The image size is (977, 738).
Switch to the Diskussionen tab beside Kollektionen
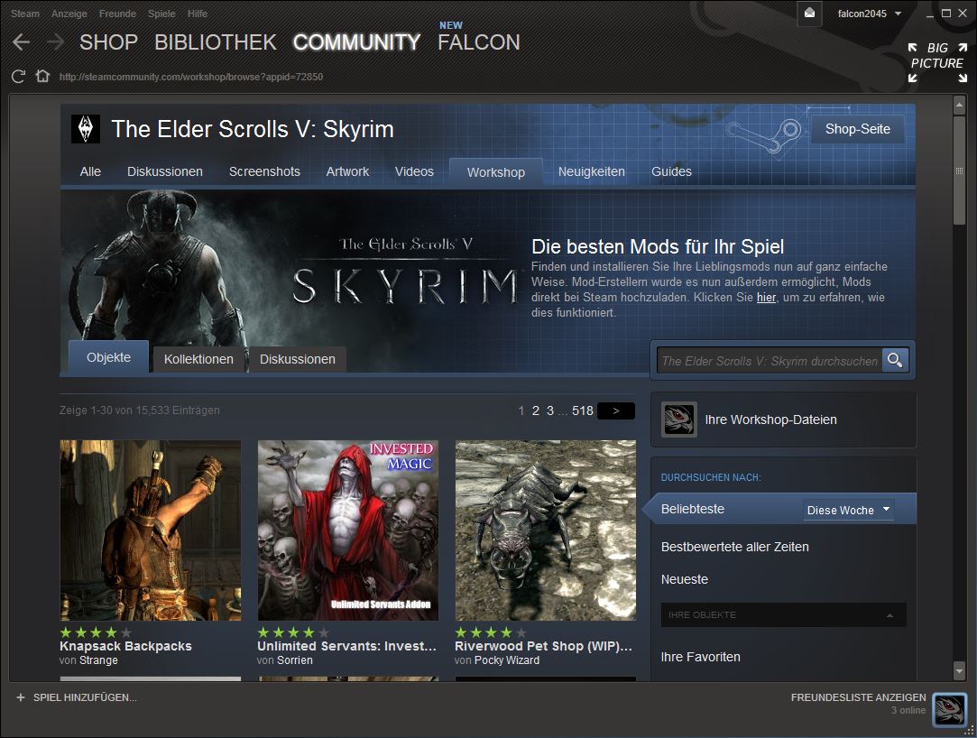click(297, 359)
